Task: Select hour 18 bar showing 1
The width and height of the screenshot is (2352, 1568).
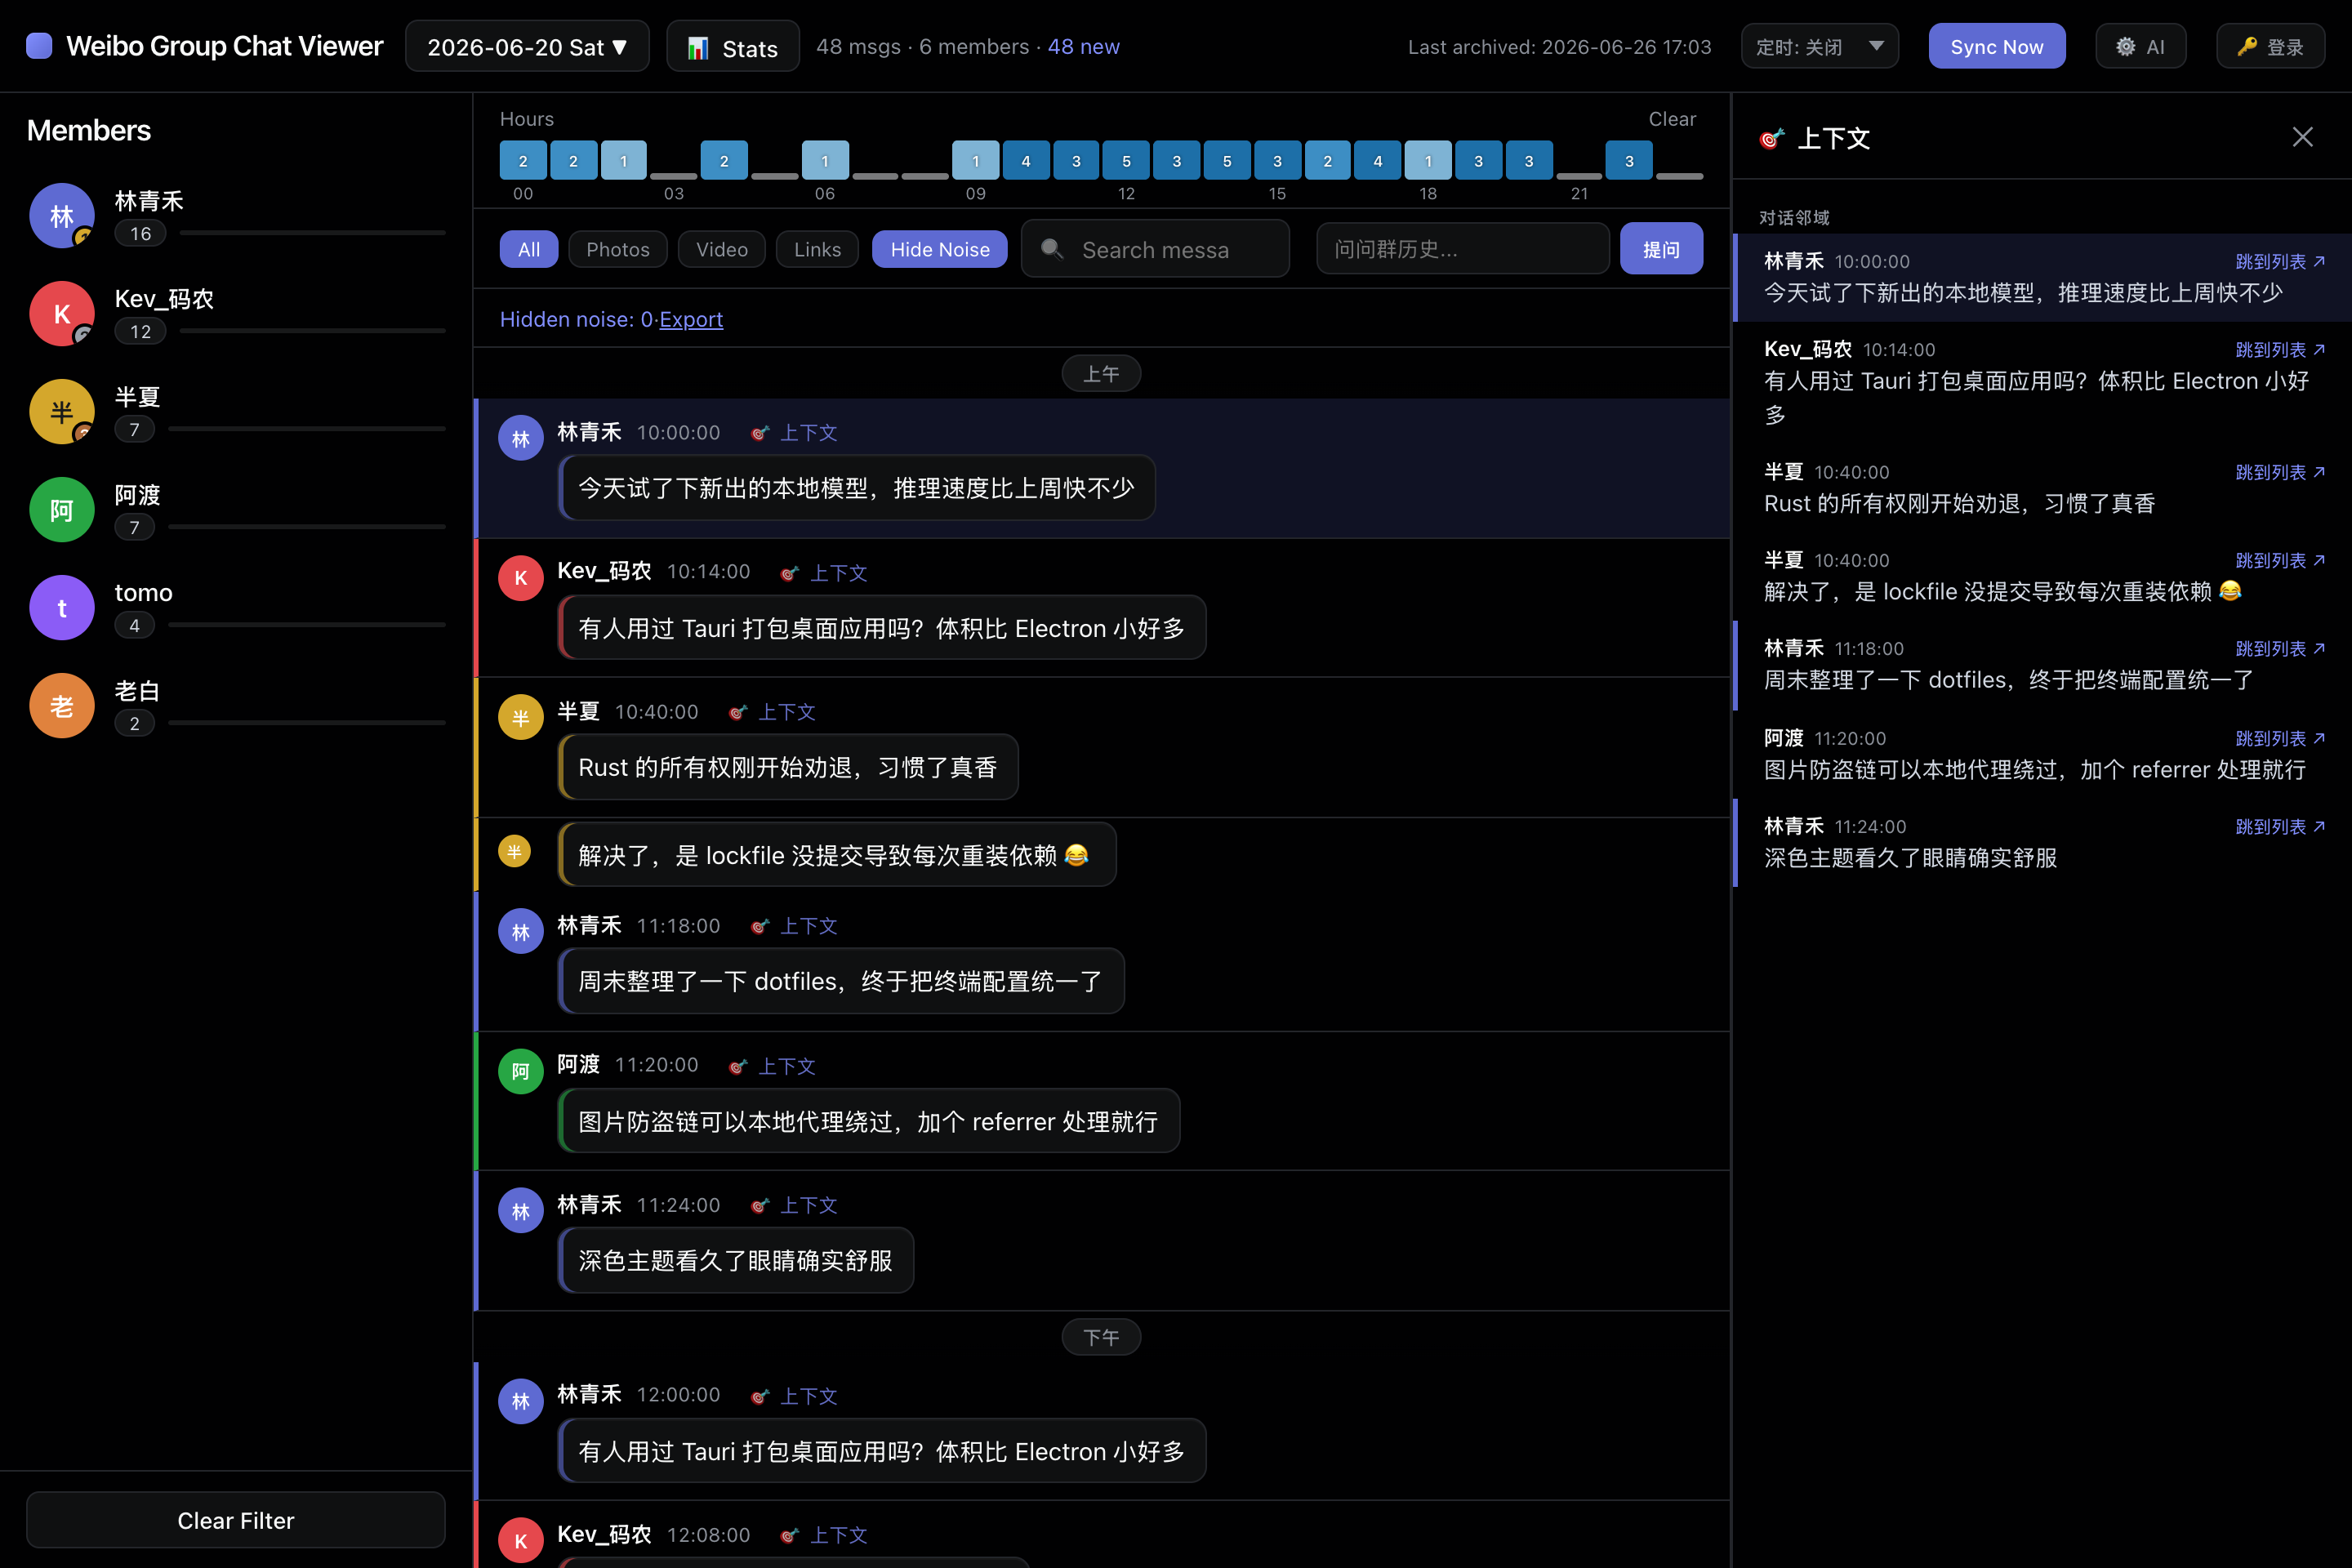Action: [x=1428, y=160]
